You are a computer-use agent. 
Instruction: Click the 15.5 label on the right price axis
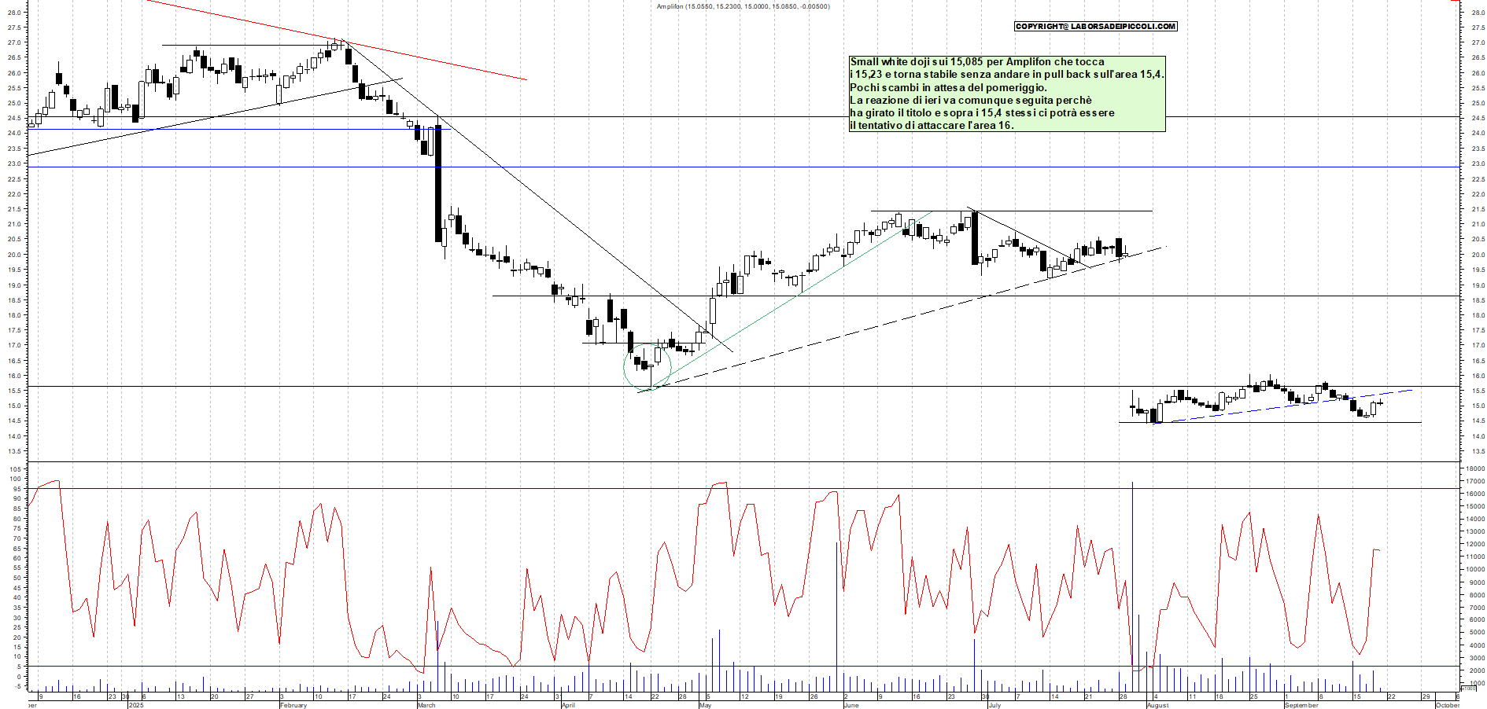pyautogui.click(x=1478, y=391)
